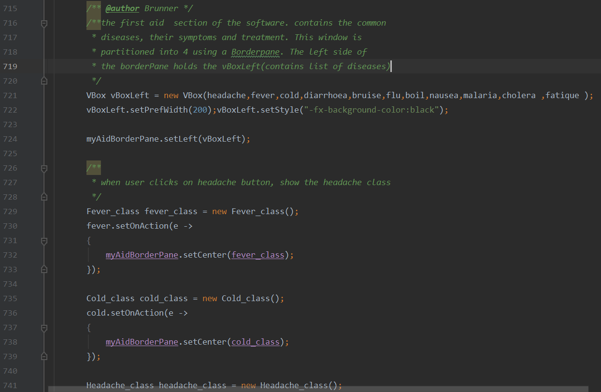Screen dimensions: 601x392
Task: Click the diarrhoea argument in the VBox constructor
Action: (x=326, y=95)
